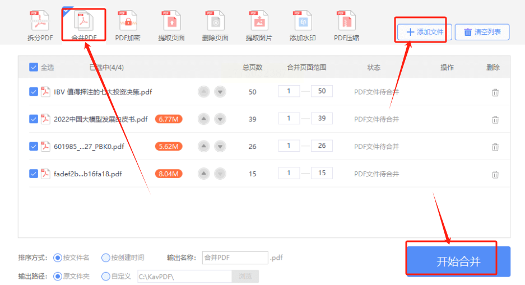Uncheck the IBV 值得押注 file checkbox
525x285 pixels.
(x=34, y=92)
